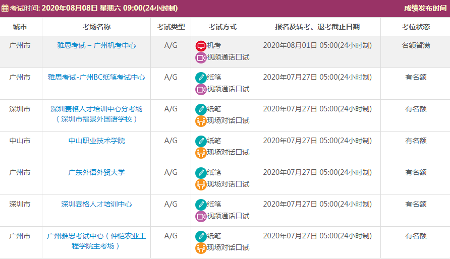
Task: Click the orange speaking icon for 广东外语外贸大学
Action: coord(201,184)
